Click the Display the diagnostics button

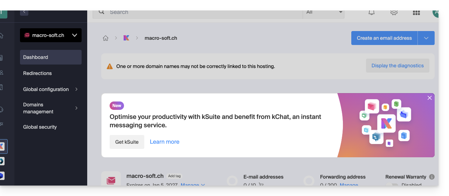point(398,66)
